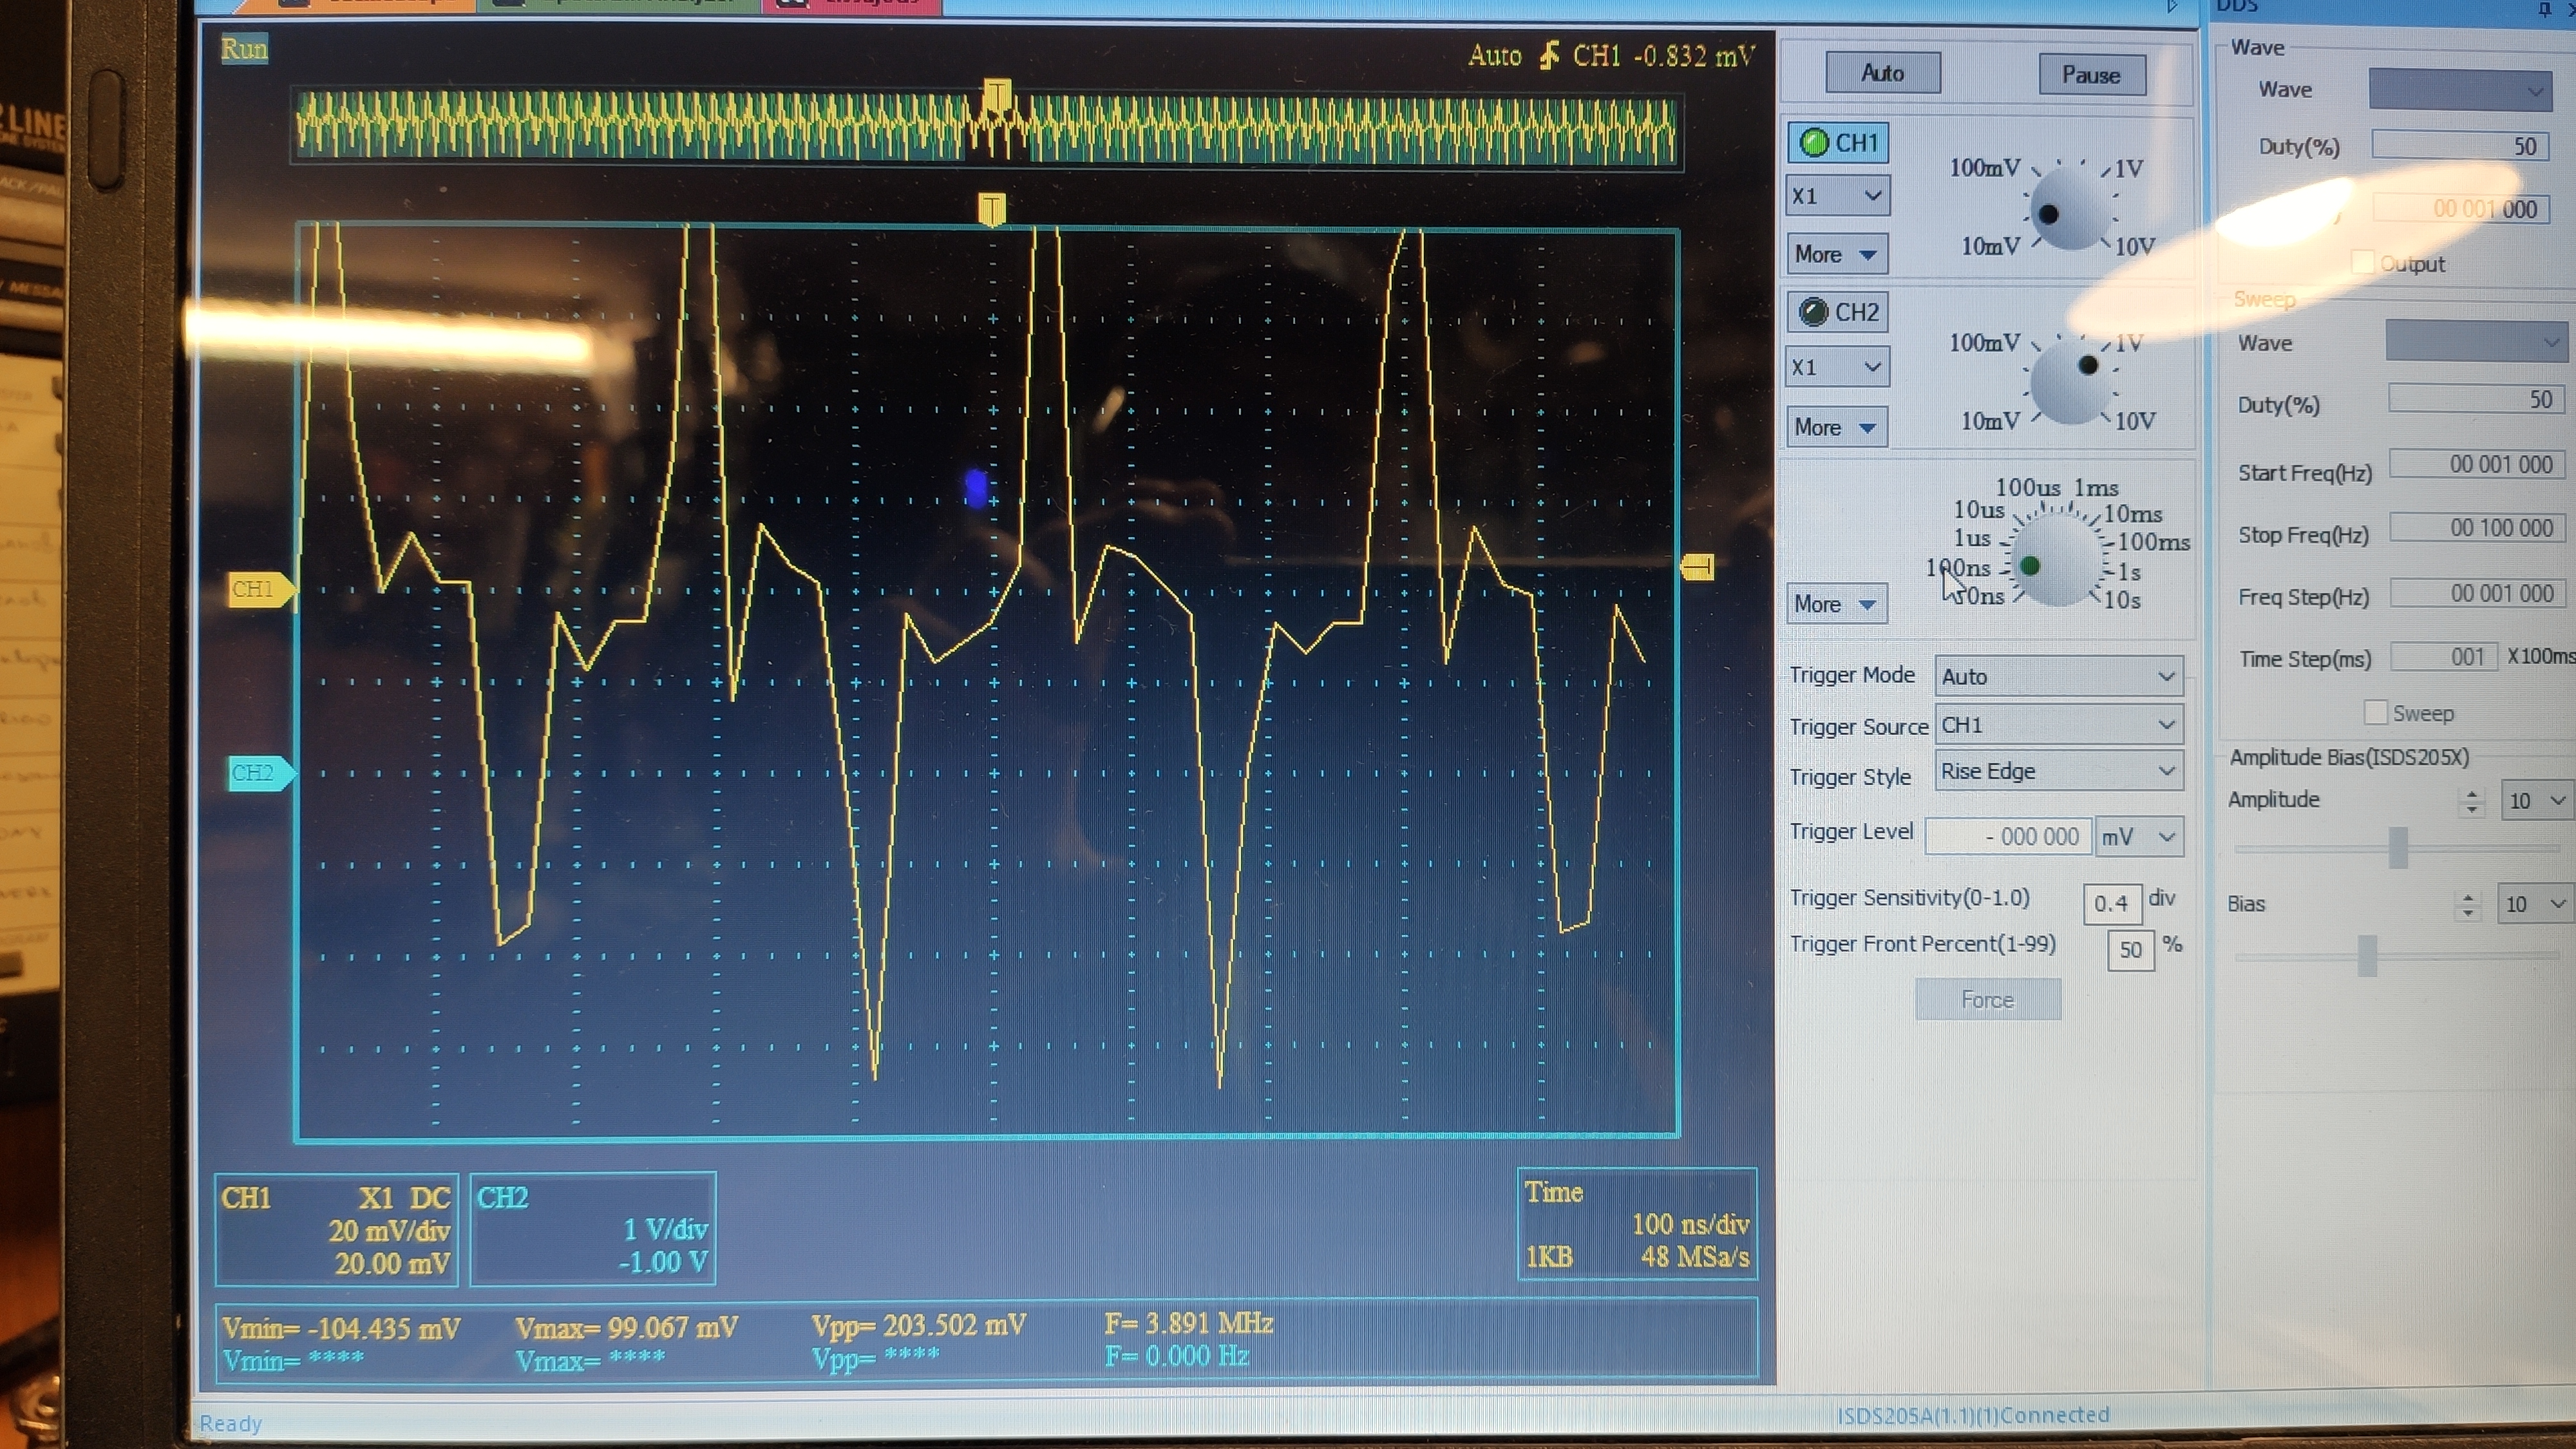2576x1449 pixels.
Task: Open the Sweep Wave type dropdown
Action: (x=2477, y=342)
